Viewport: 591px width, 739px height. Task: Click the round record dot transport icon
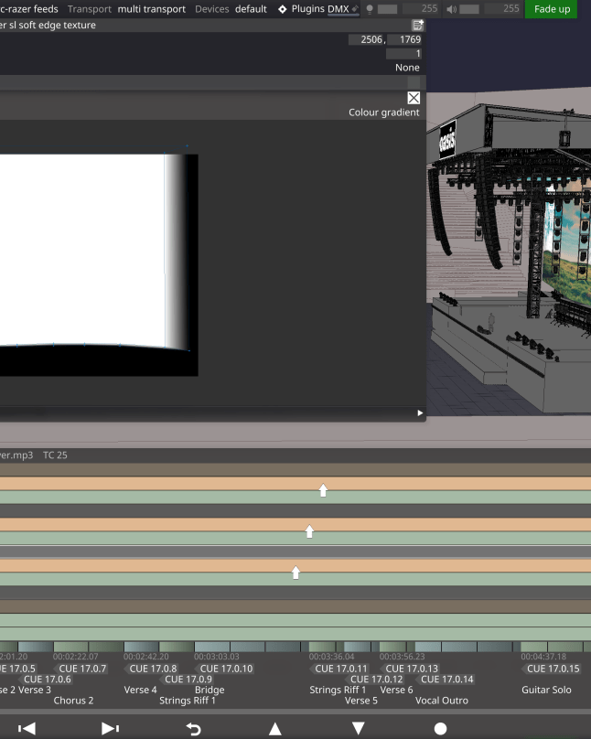tap(440, 729)
